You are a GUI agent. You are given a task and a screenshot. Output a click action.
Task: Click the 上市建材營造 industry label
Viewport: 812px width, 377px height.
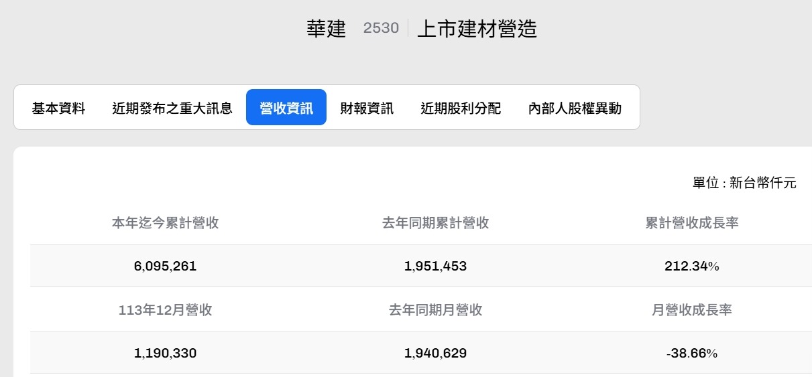tap(477, 29)
